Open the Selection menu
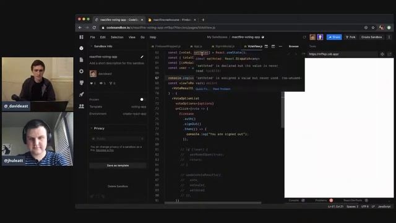This screenshot has height=223, width=396. [117, 37]
